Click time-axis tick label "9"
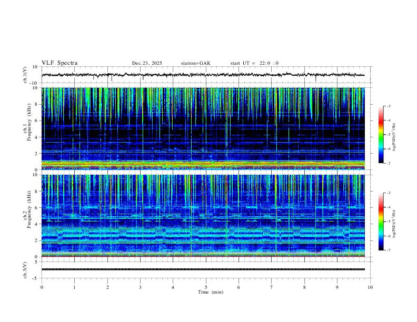Viewport: 417px width, 322px height. pyautogui.click(x=337, y=287)
